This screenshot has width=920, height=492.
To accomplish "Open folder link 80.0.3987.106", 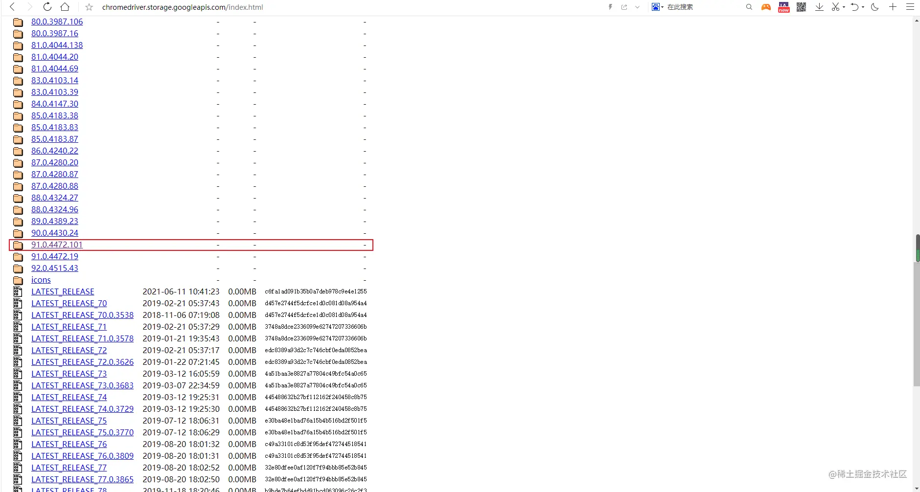I will click(57, 22).
